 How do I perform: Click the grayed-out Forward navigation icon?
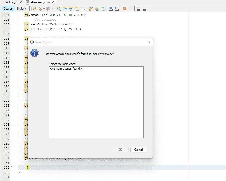(48, 9)
